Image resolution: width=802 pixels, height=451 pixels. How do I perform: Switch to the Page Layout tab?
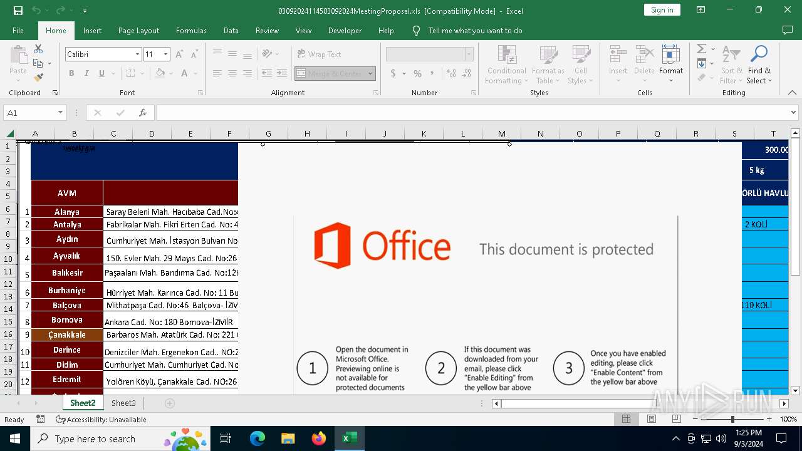(x=138, y=31)
